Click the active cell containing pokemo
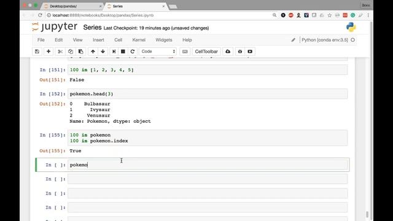Screen dimensions: 393x221 (x=208, y=165)
